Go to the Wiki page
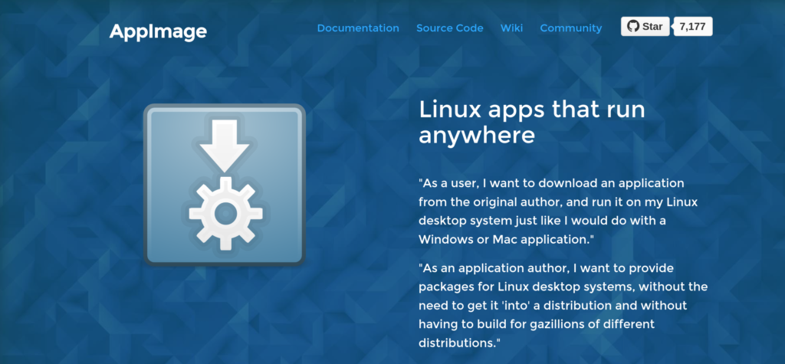Viewport: 785px width, 364px height. [x=511, y=28]
